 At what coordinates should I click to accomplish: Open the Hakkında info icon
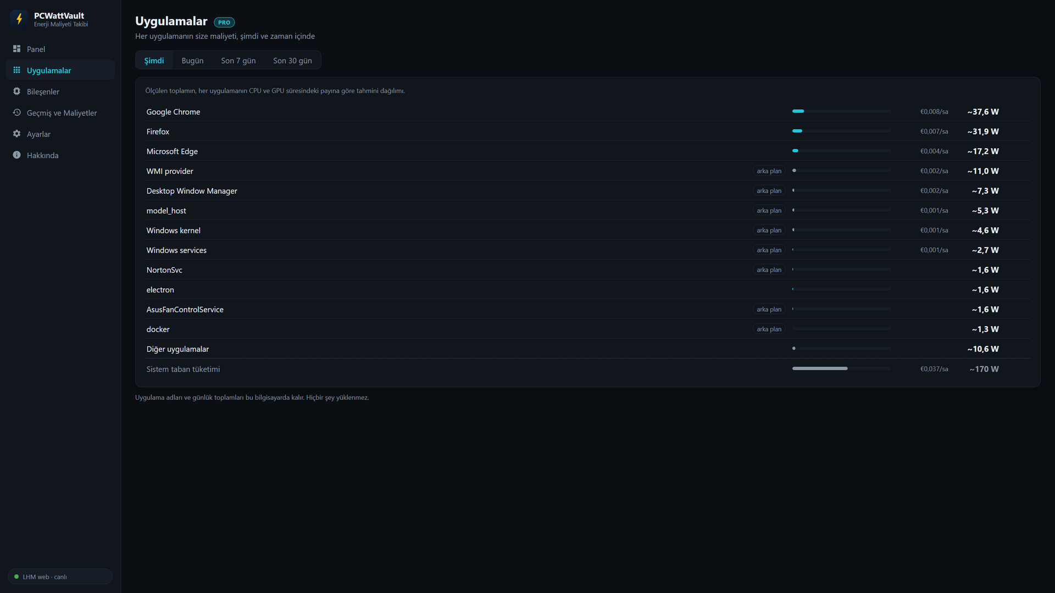point(16,155)
